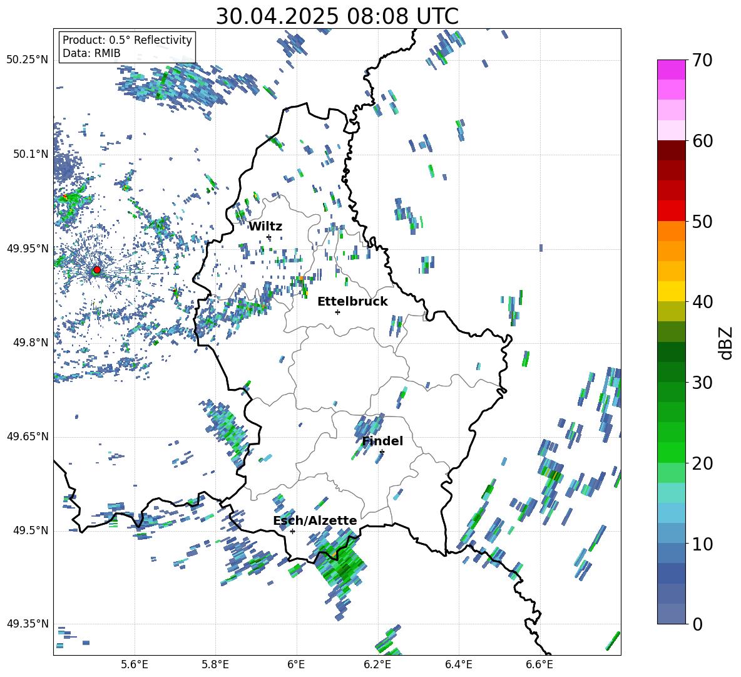Click the 50.1°N latitude label
Screen dimensions: 741x677
click(x=31, y=154)
